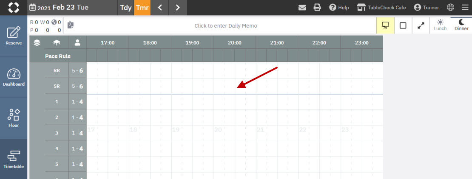Open the TableCheck Cafe shop menu
Image resolution: width=472 pixels, height=179 pixels.
(x=381, y=8)
